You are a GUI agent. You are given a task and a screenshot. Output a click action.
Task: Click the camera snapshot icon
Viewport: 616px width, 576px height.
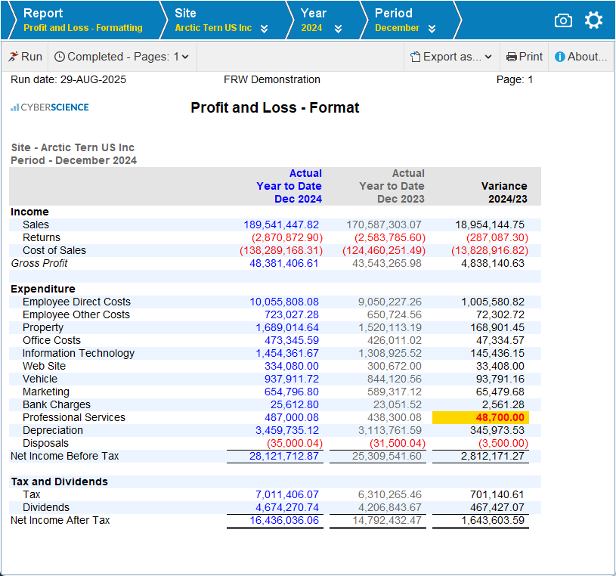pos(563,20)
